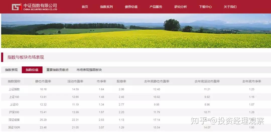Screen dimensions: 271x132
Task: Click the 指数与板块市场表现 section heading
Action: point(26,57)
